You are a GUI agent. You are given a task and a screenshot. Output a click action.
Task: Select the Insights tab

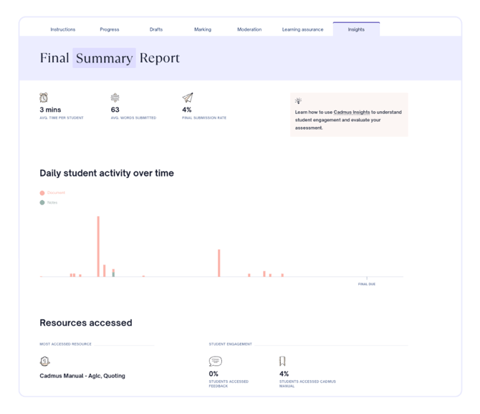tap(356, 29)
